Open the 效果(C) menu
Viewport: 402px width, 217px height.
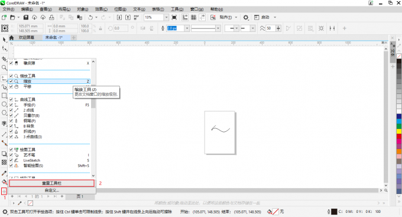tap(101, 9)
